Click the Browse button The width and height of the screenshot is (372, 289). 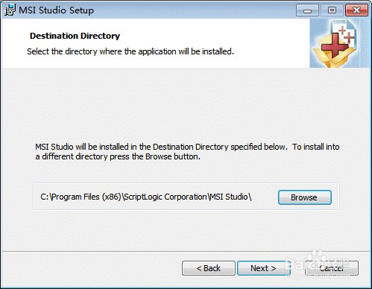click(305, 197)
